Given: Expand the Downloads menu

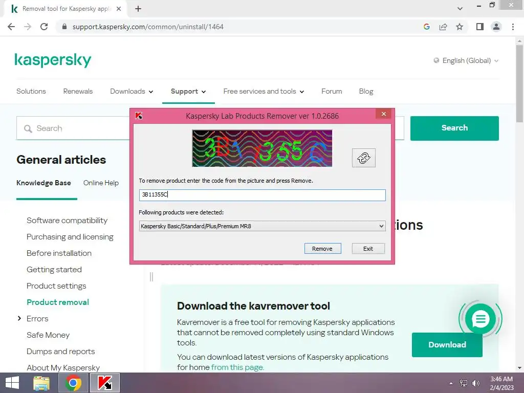Looking at the screenshot, I should click(x=132, y=92).
